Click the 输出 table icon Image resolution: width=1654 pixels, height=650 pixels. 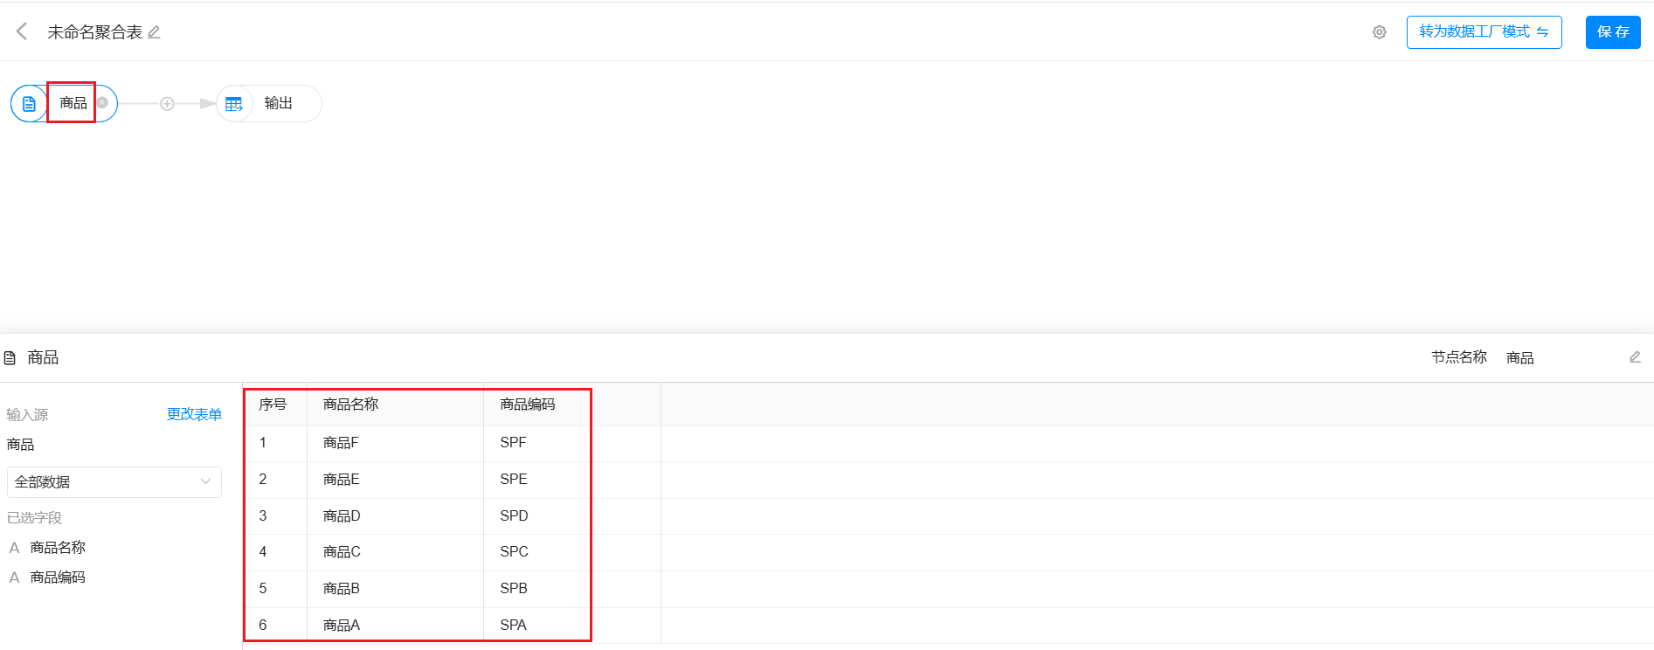(x=234, y=104)
